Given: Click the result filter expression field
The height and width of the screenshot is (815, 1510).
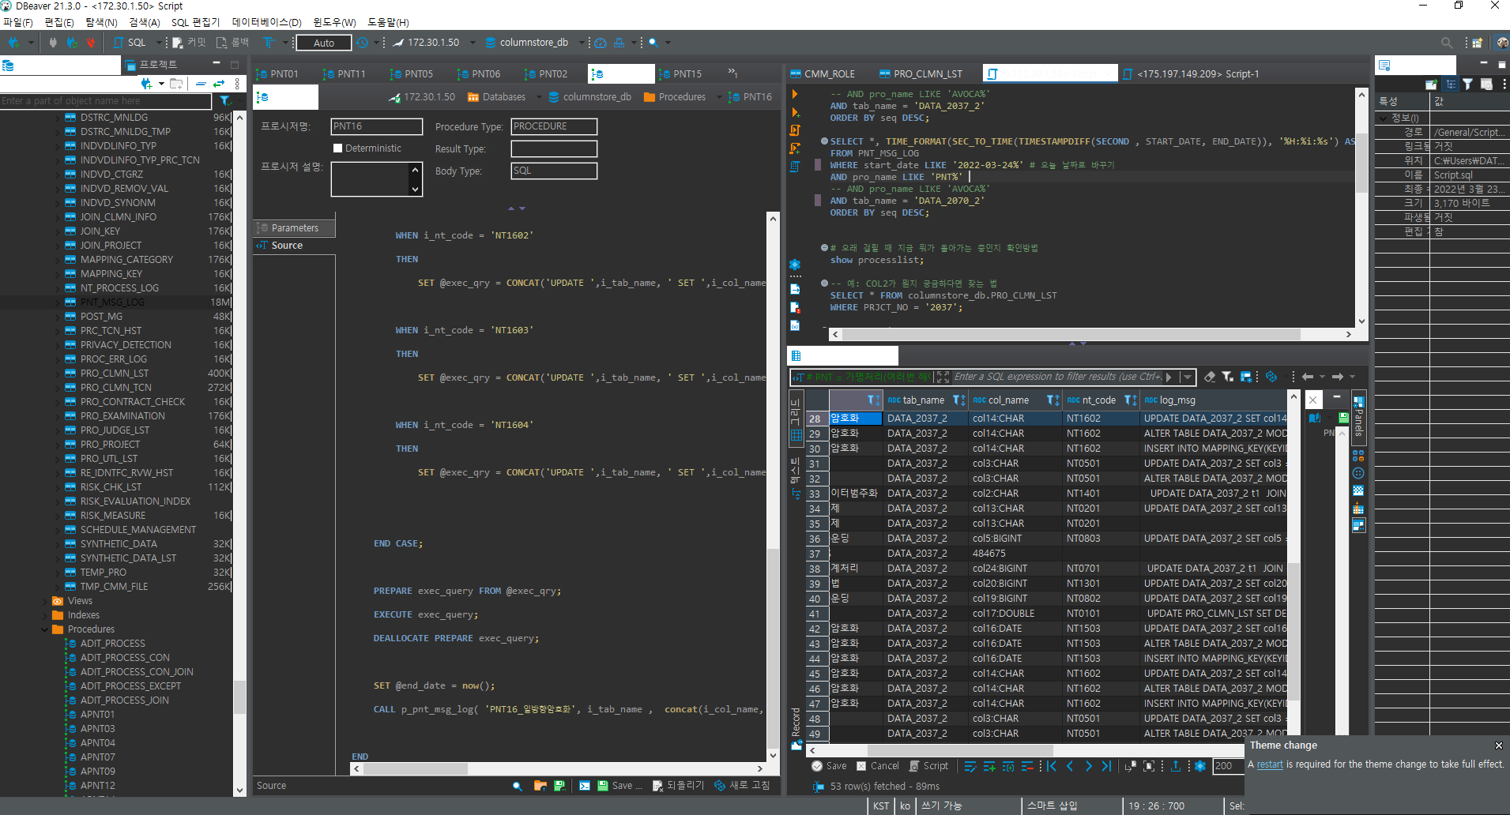Looking at the screenshot, I should coord(1056,377).
